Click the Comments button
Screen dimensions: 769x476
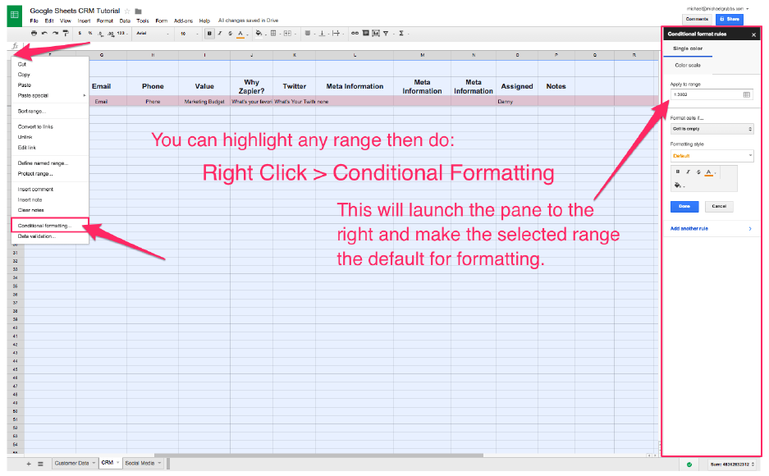pos(697,19)
